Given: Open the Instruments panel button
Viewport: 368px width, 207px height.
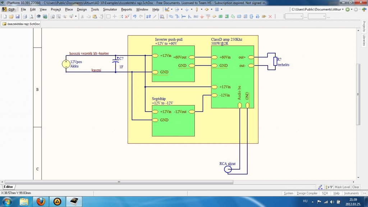Looking at the screenshot, I should pyautogui.click(x=351, y=193).
